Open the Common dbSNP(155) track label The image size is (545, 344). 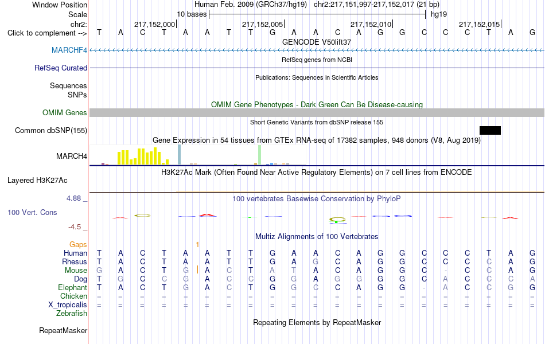click(x=50, y=130)
